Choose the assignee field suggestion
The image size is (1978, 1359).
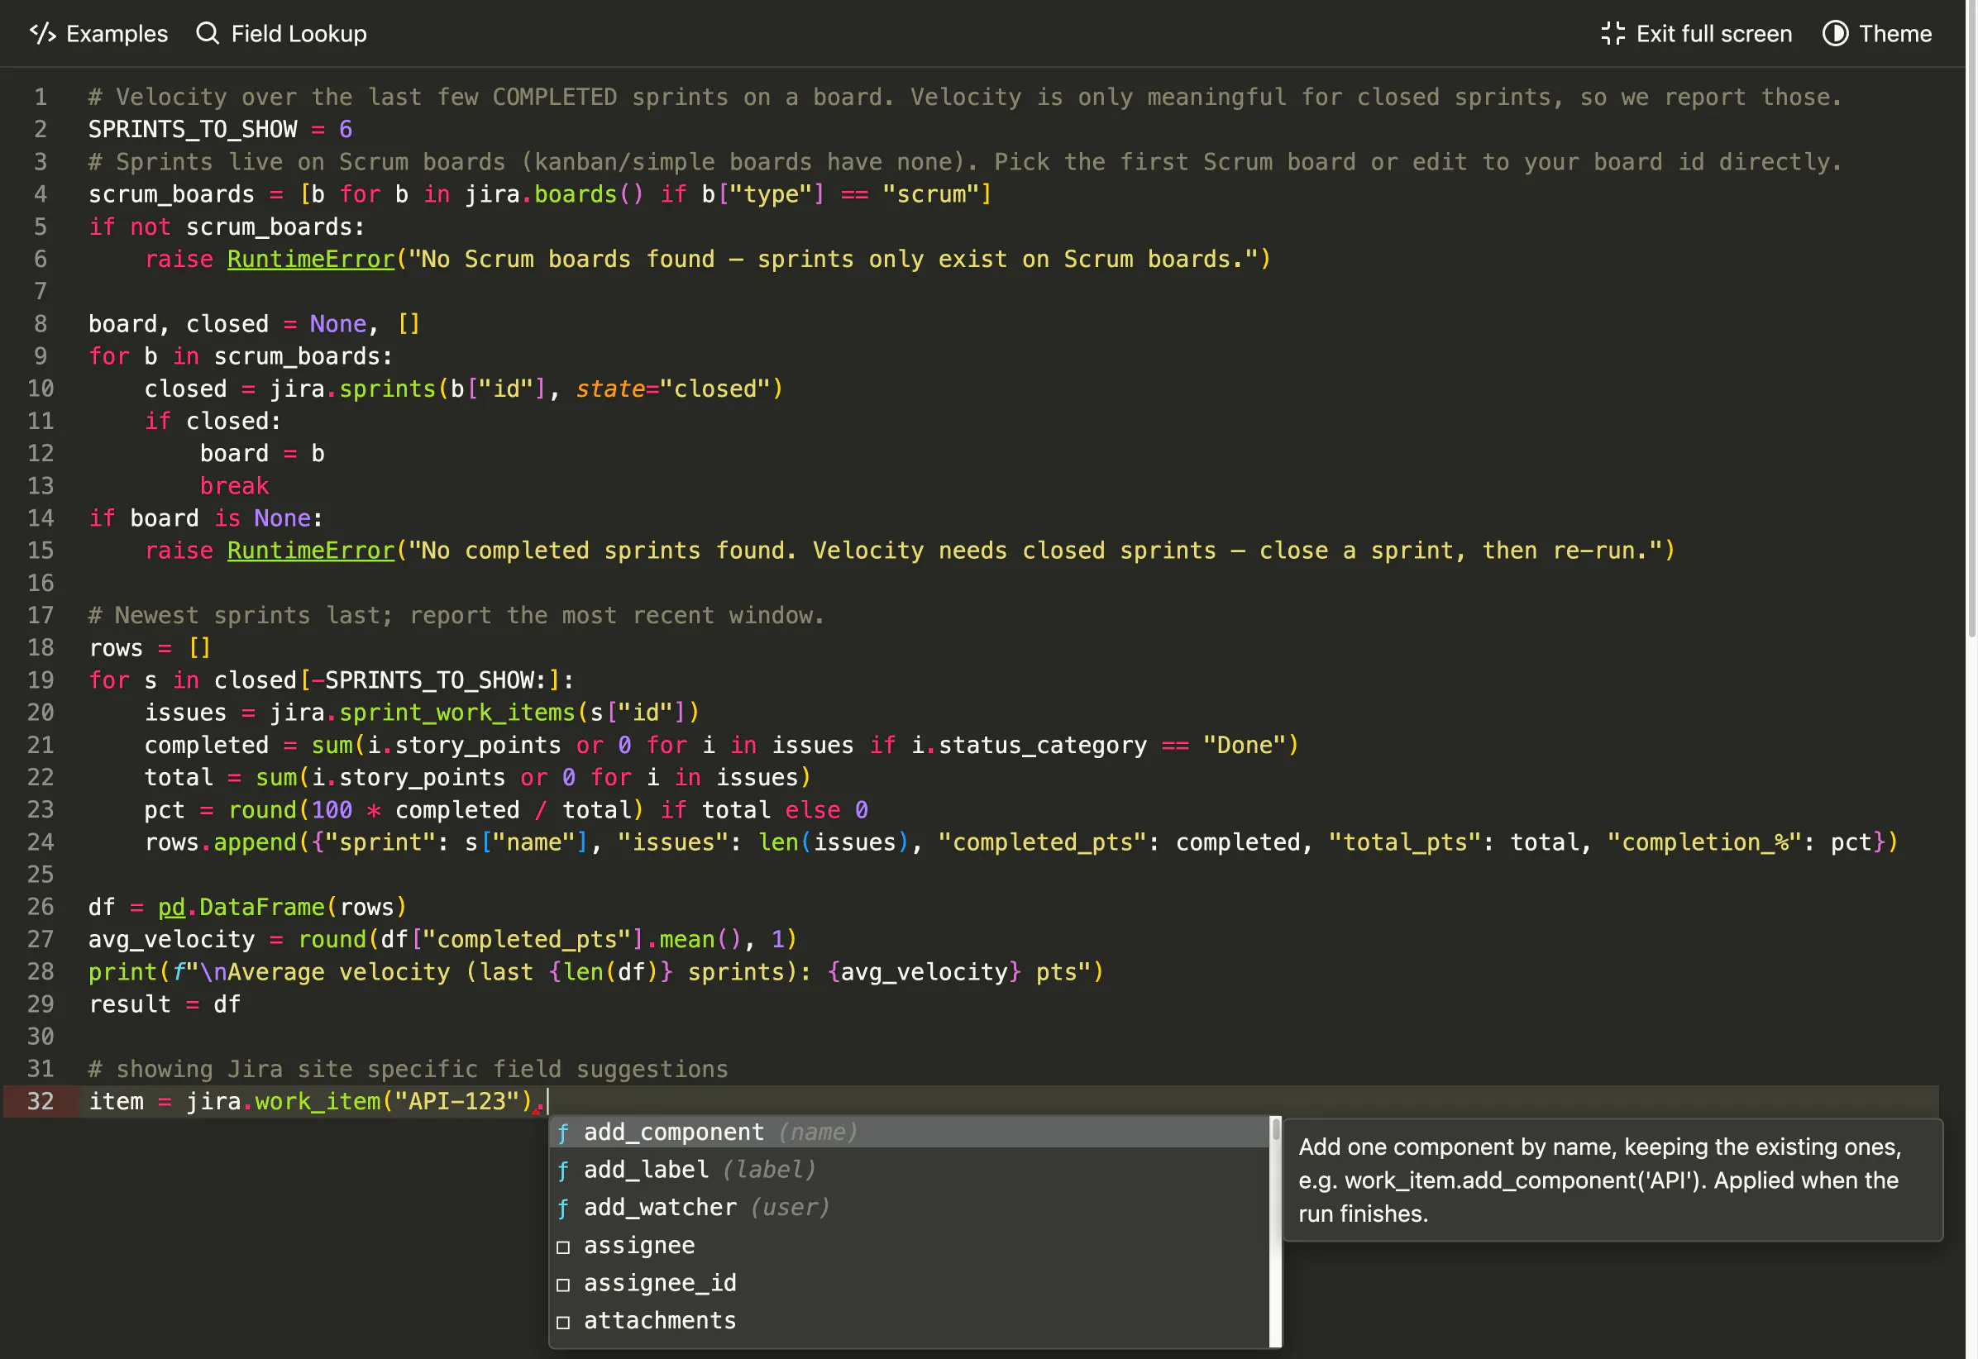tap(909, 1246)
